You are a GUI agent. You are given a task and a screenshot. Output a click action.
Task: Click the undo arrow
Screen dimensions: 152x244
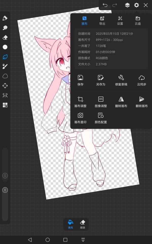(x=105, y=5)
